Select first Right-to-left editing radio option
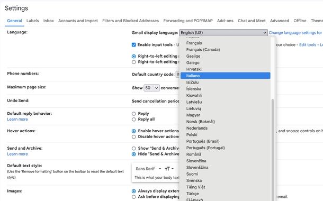 (133, 57)
